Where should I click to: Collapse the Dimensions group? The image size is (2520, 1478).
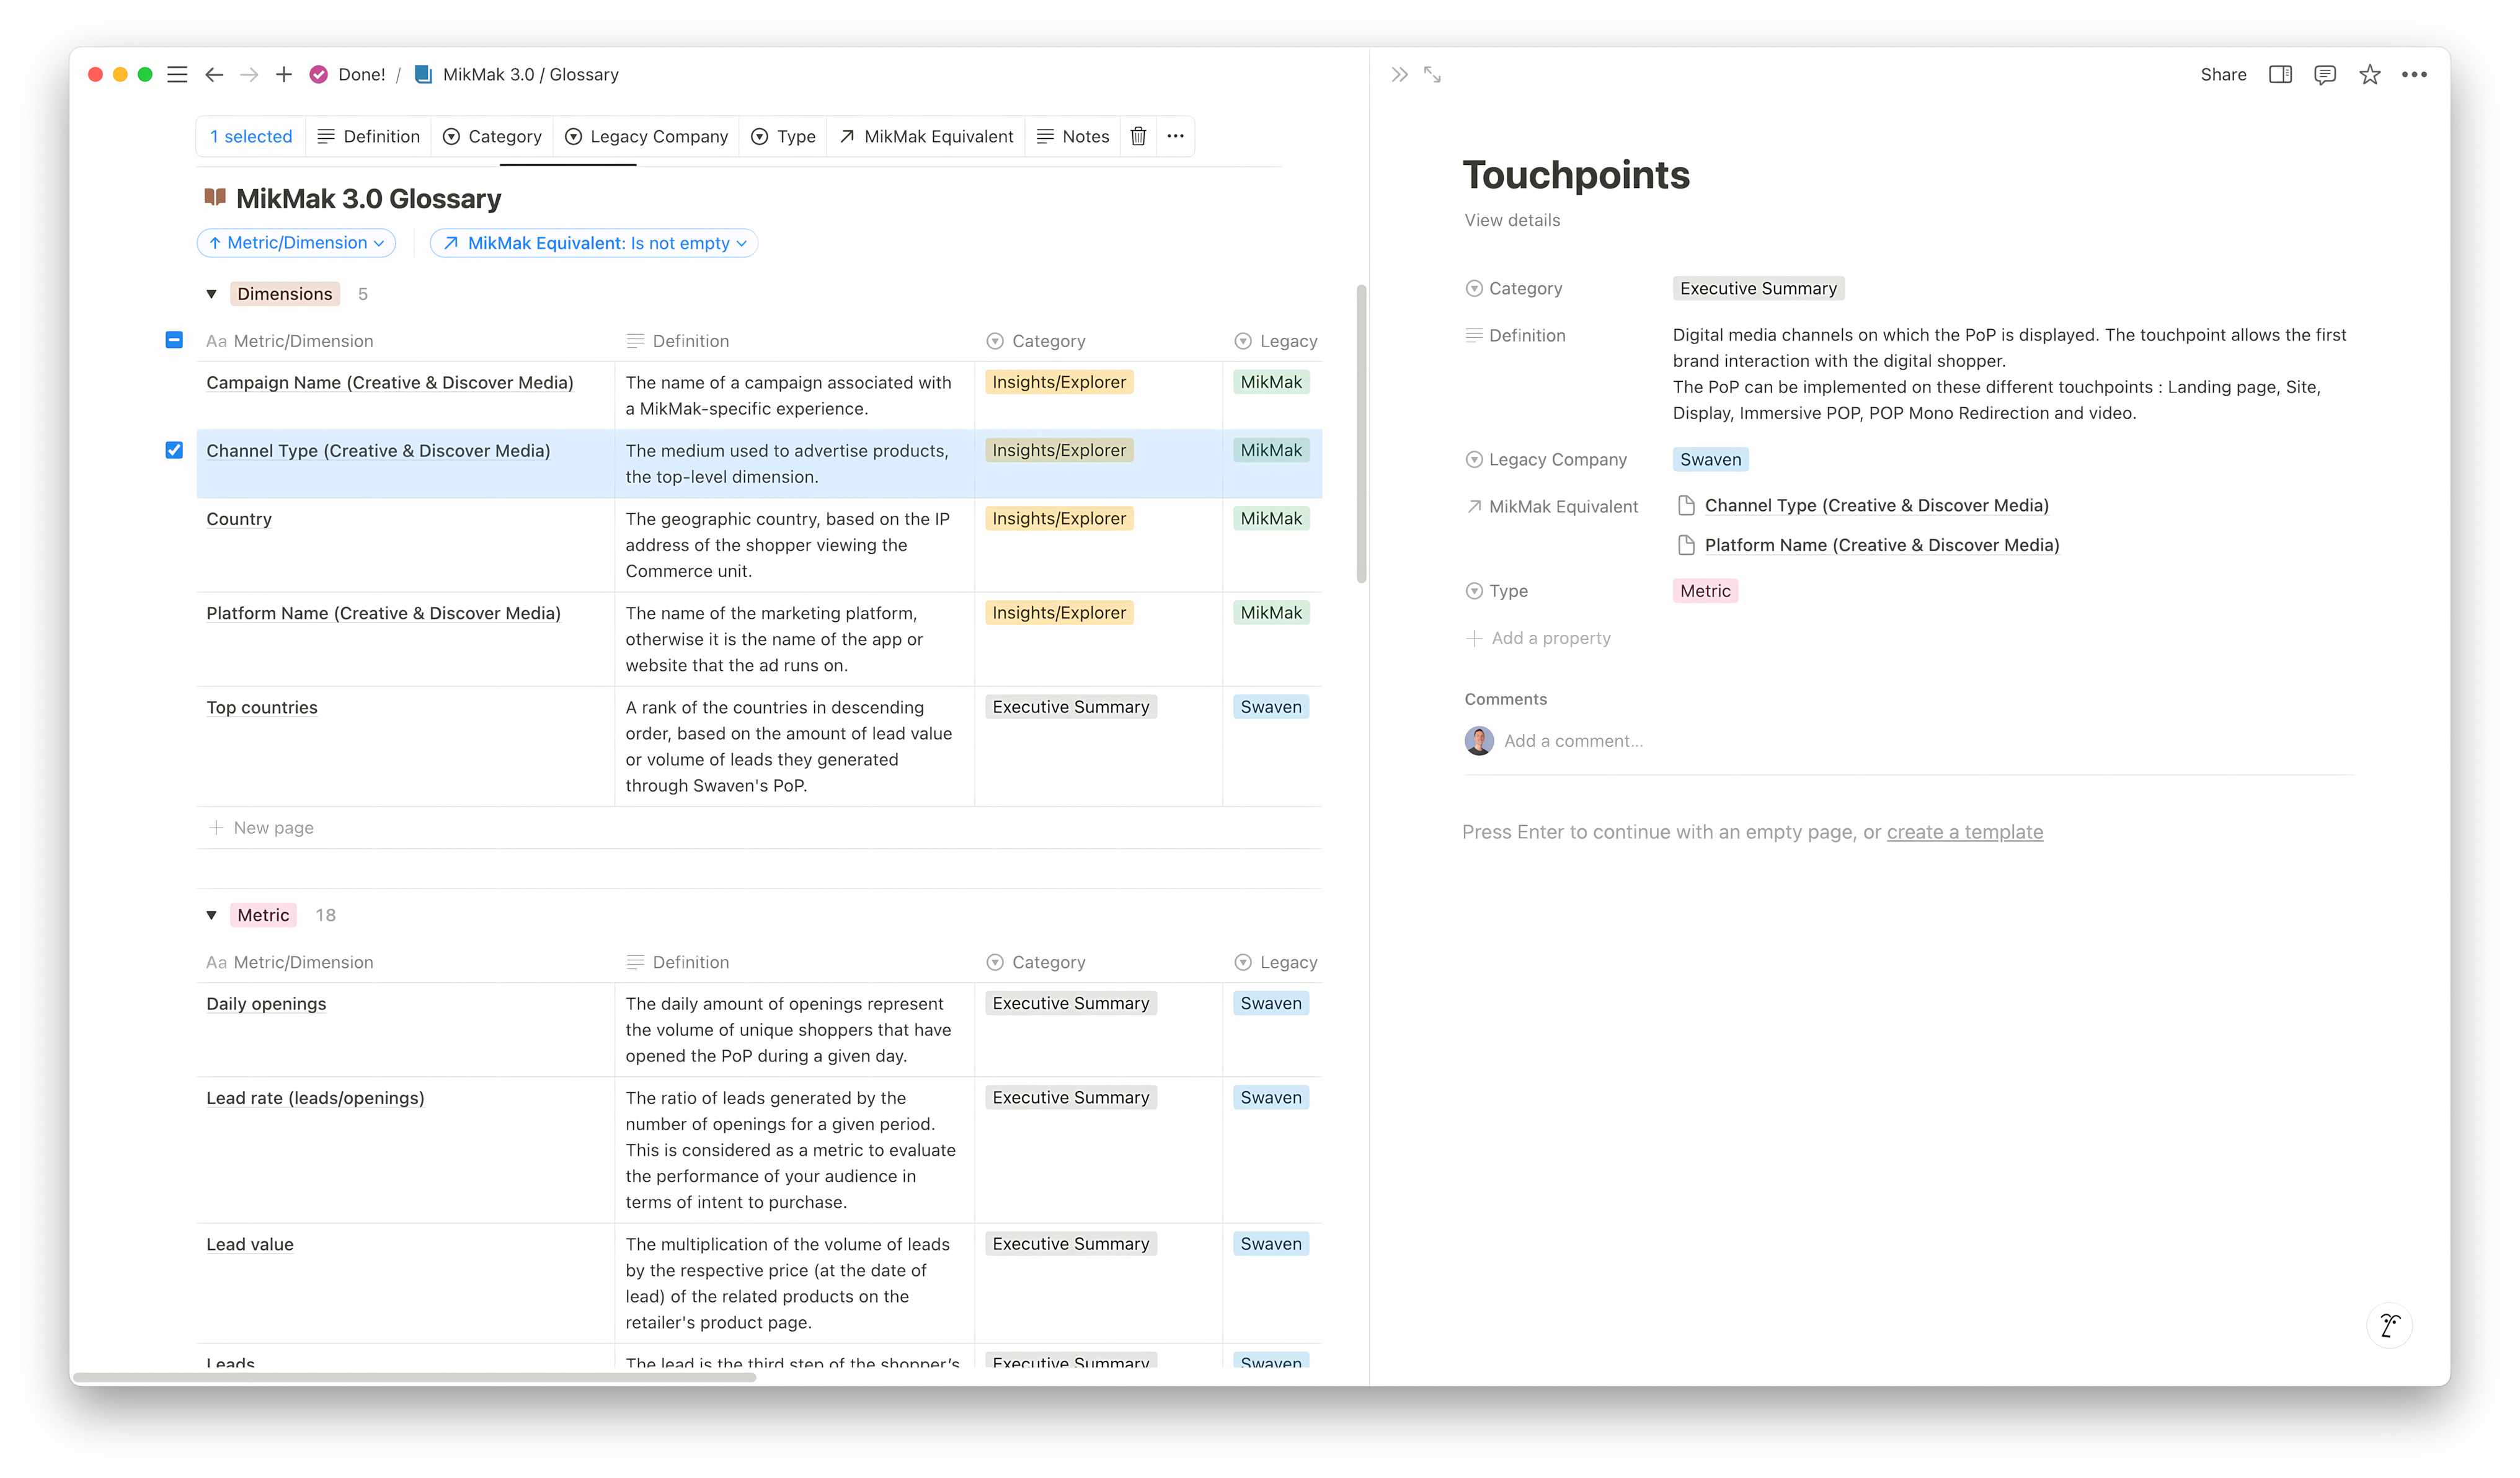point(211,293)
